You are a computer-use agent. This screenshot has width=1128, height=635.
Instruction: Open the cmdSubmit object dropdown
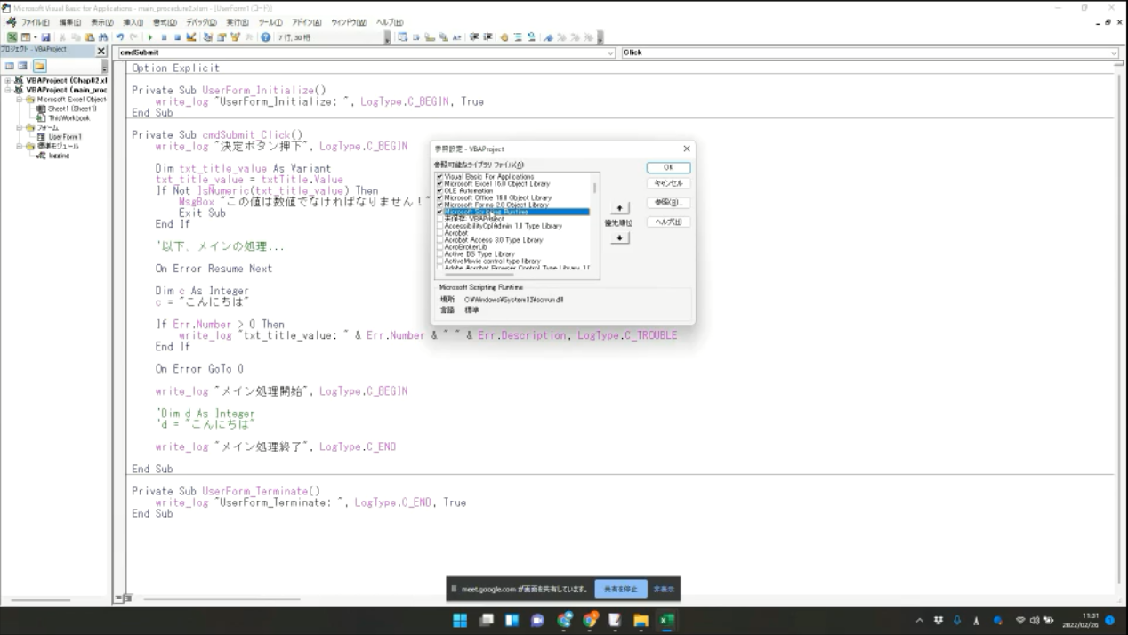(x=610, y=52)
